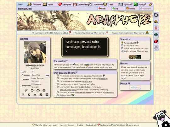This screenshot has width=170, height=127.
Task: Open the GitHub profile icon
Action: click(32, 90)
